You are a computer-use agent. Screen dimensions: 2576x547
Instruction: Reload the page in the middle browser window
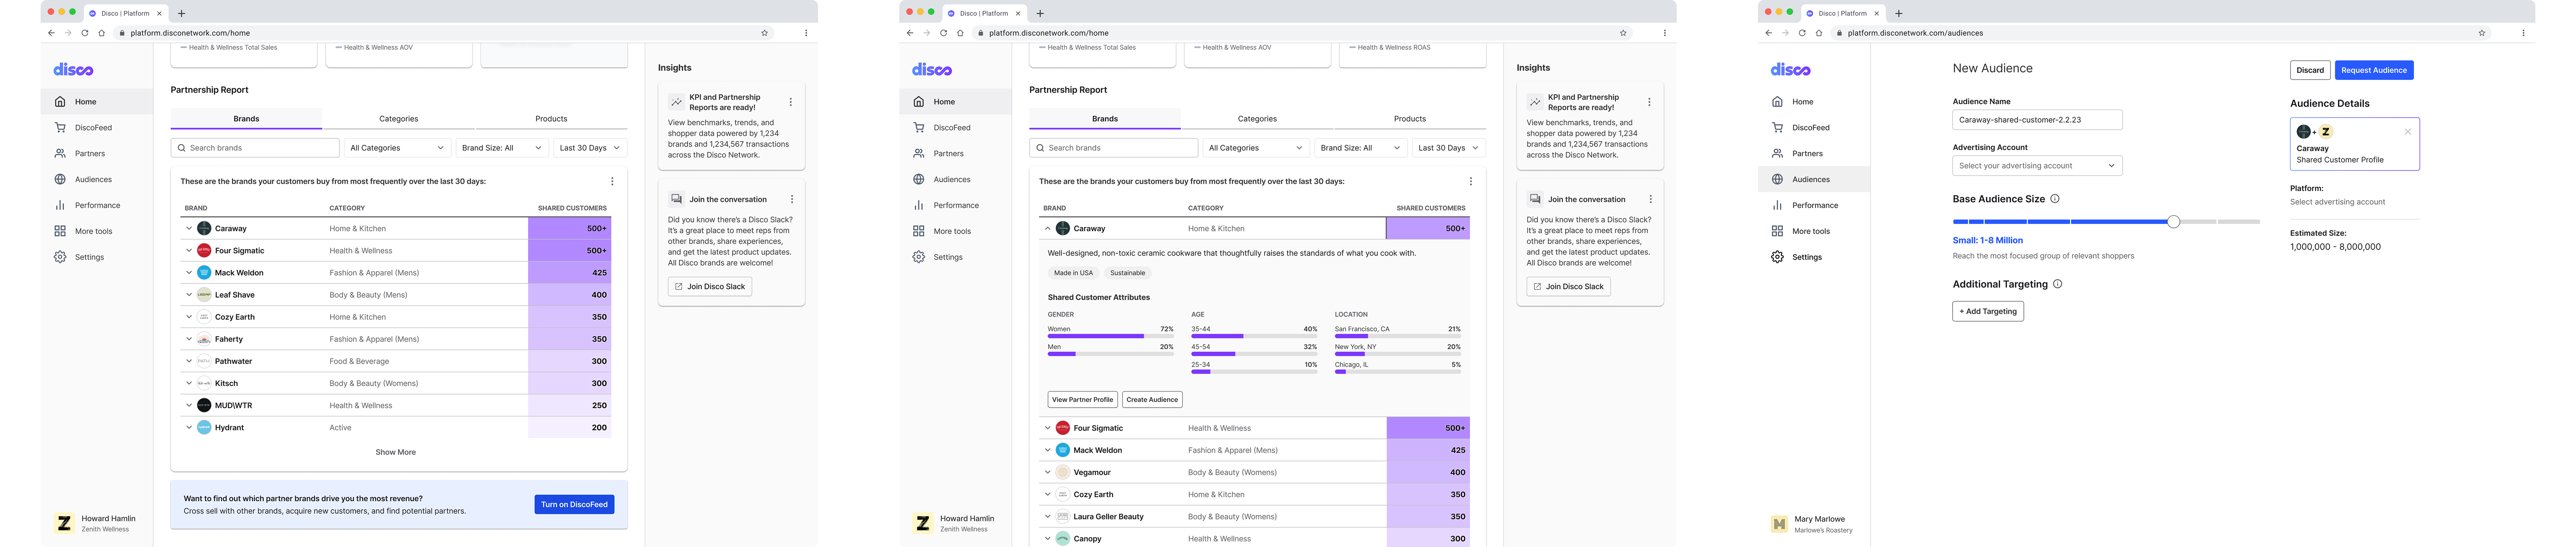943,33
